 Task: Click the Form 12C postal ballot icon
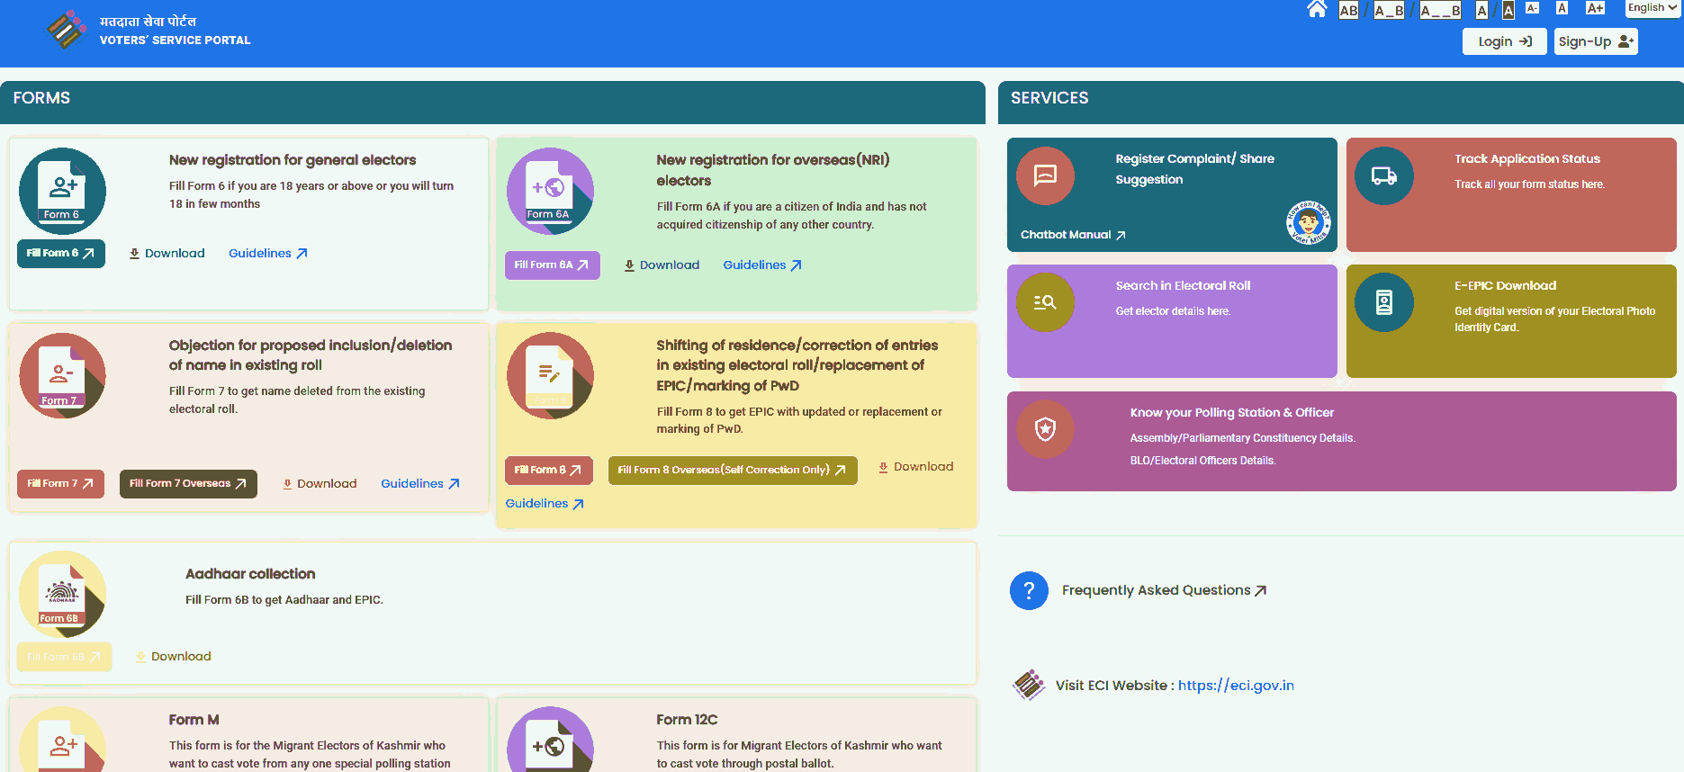[x=550, y=740]
